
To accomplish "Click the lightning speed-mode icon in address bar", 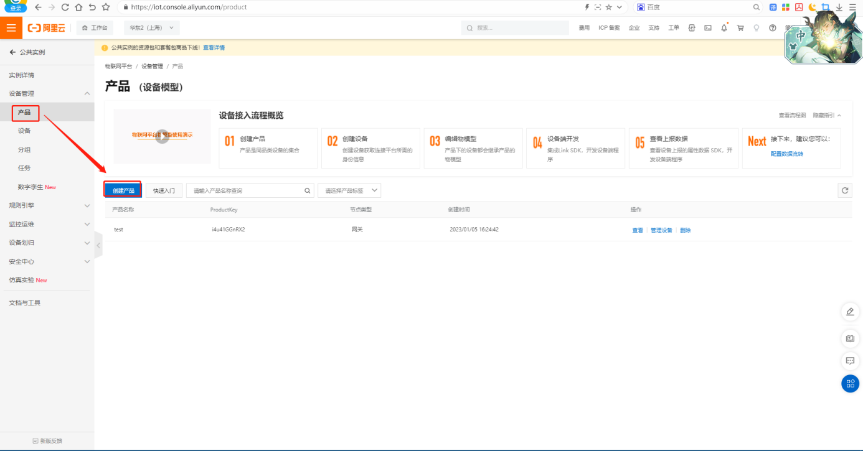I will coord(587,7).
